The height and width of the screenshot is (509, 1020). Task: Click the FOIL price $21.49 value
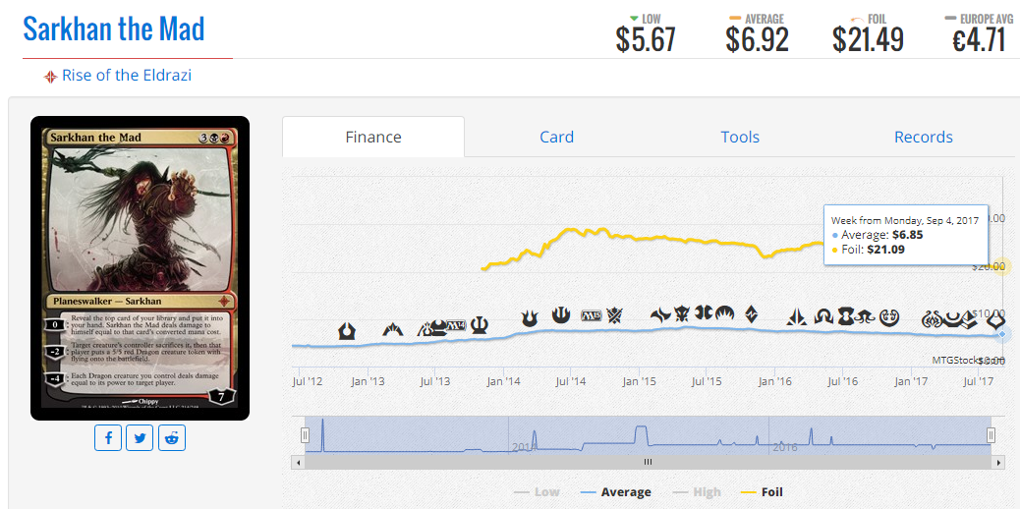tap(869, 40)
